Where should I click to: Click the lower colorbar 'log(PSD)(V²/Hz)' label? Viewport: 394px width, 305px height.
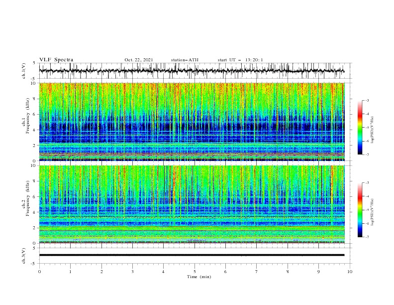pos(373,212)
